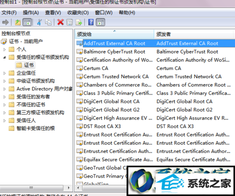This screenshot has width=235, height=196.
Task: Click certificate list scroll left arrow
Action: [78, 188]
